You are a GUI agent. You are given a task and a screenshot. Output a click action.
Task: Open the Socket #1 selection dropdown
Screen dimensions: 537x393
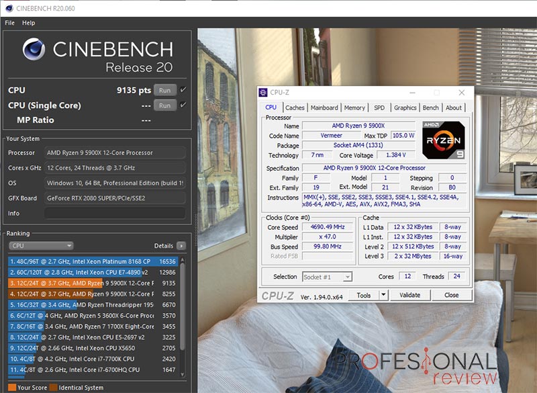(x=327, y=277)
